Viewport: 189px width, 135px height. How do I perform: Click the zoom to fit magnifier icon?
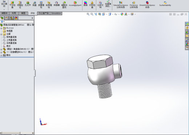tap(88, 14)
